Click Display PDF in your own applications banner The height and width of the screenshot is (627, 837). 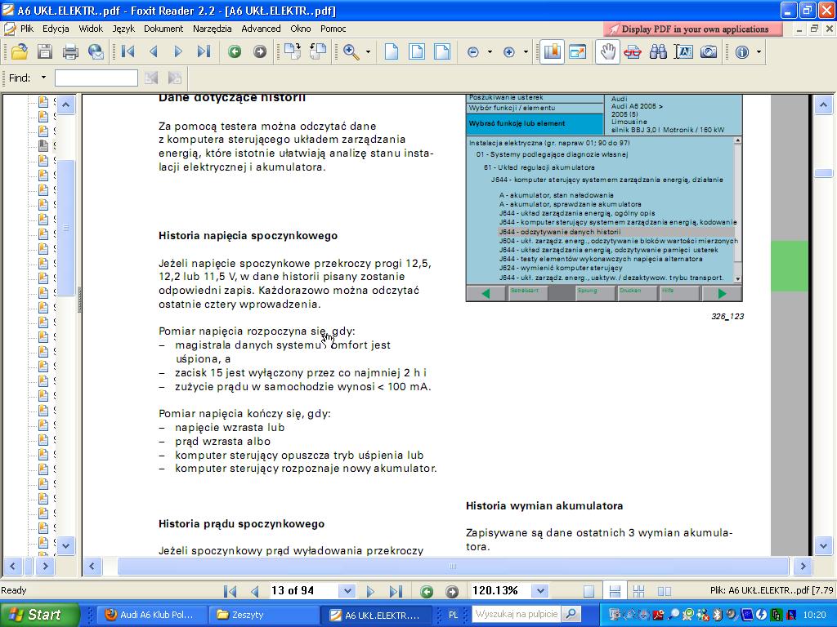(x=693, y=29)
